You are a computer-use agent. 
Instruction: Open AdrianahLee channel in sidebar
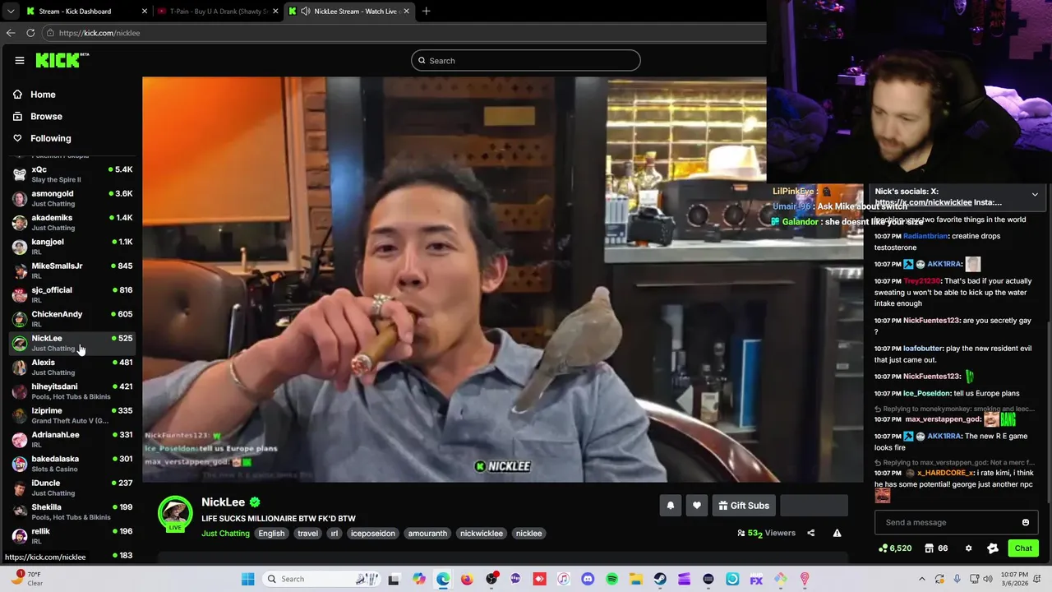coord(72,439)
